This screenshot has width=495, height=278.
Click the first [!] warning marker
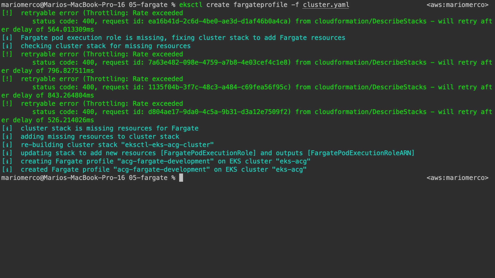coord(7,13)
